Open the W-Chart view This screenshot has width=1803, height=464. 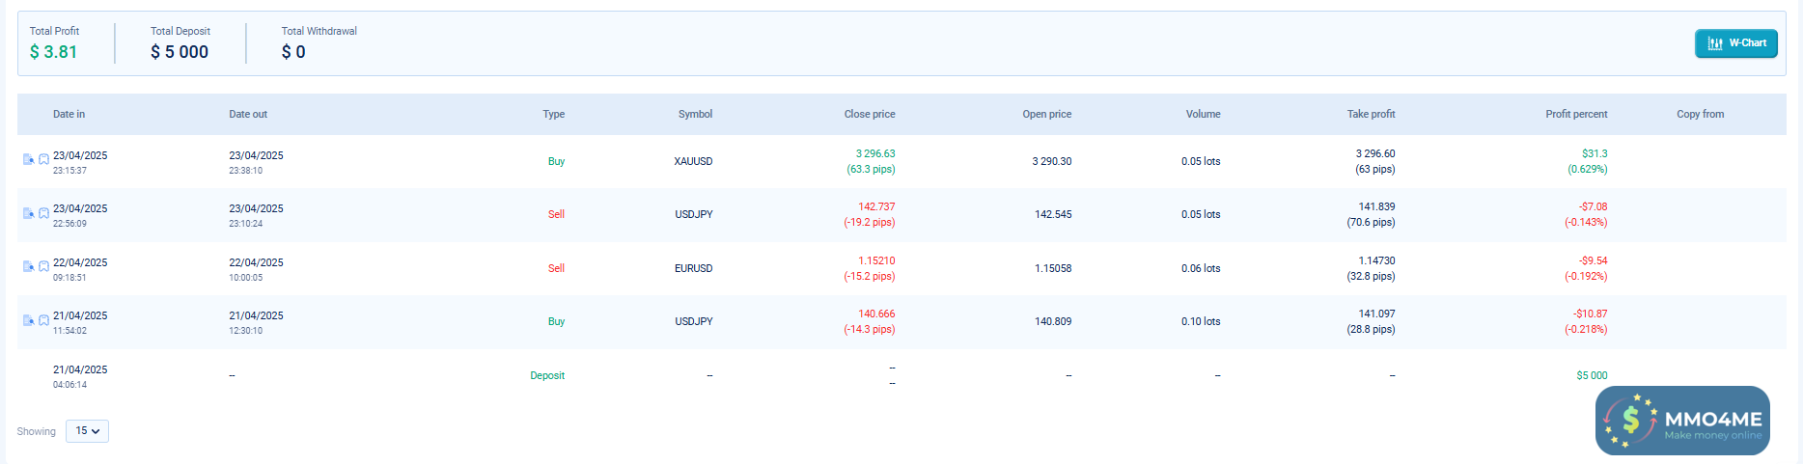point(1735,43)
